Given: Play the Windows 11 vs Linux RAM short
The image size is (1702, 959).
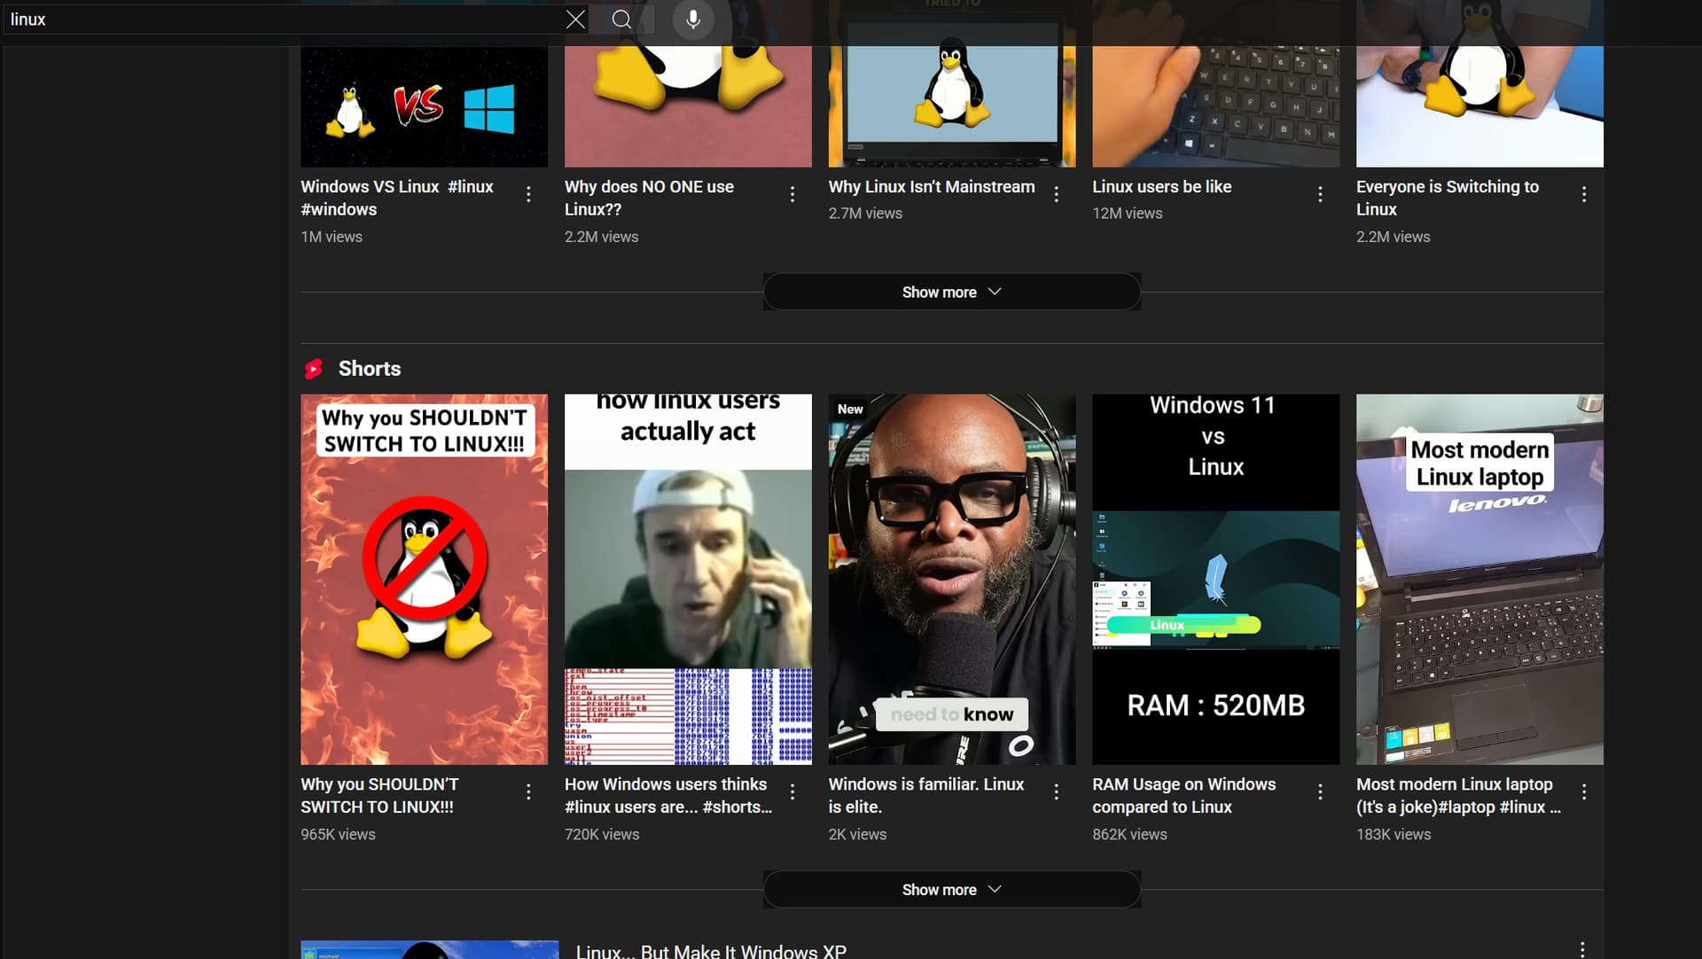Looking at the screenshot, I should pyautogui.click(x=1215, y=580).
